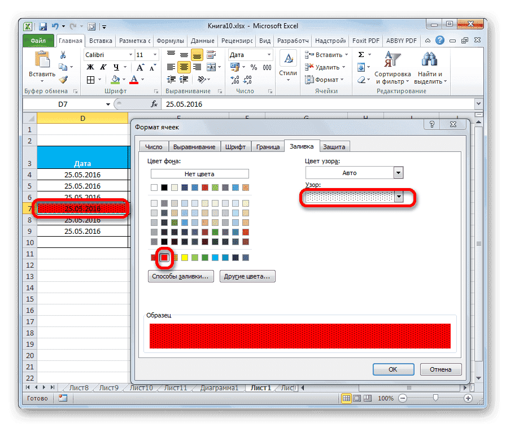Click the Способы заливки button
This screenshot has height=427, width=506.
pos(180,276)
